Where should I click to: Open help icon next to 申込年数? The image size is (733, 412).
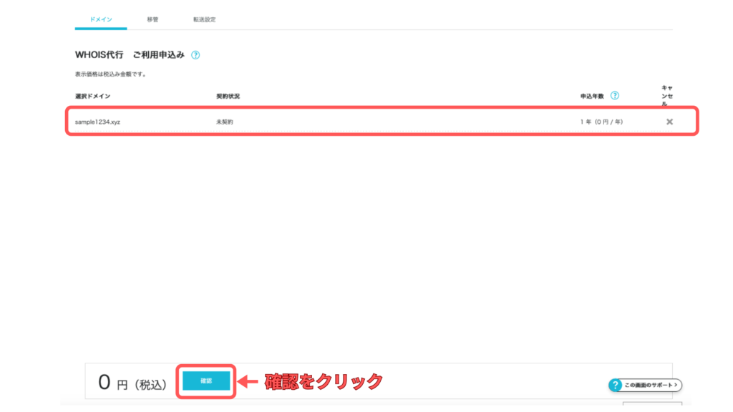[x=614, y=96]
